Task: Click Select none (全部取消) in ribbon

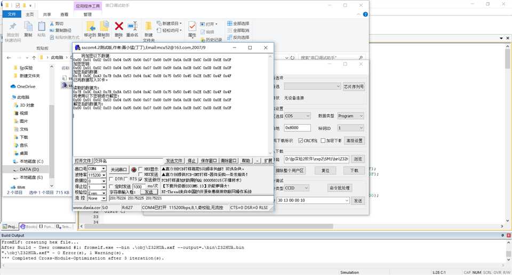Action: point(238,30)
